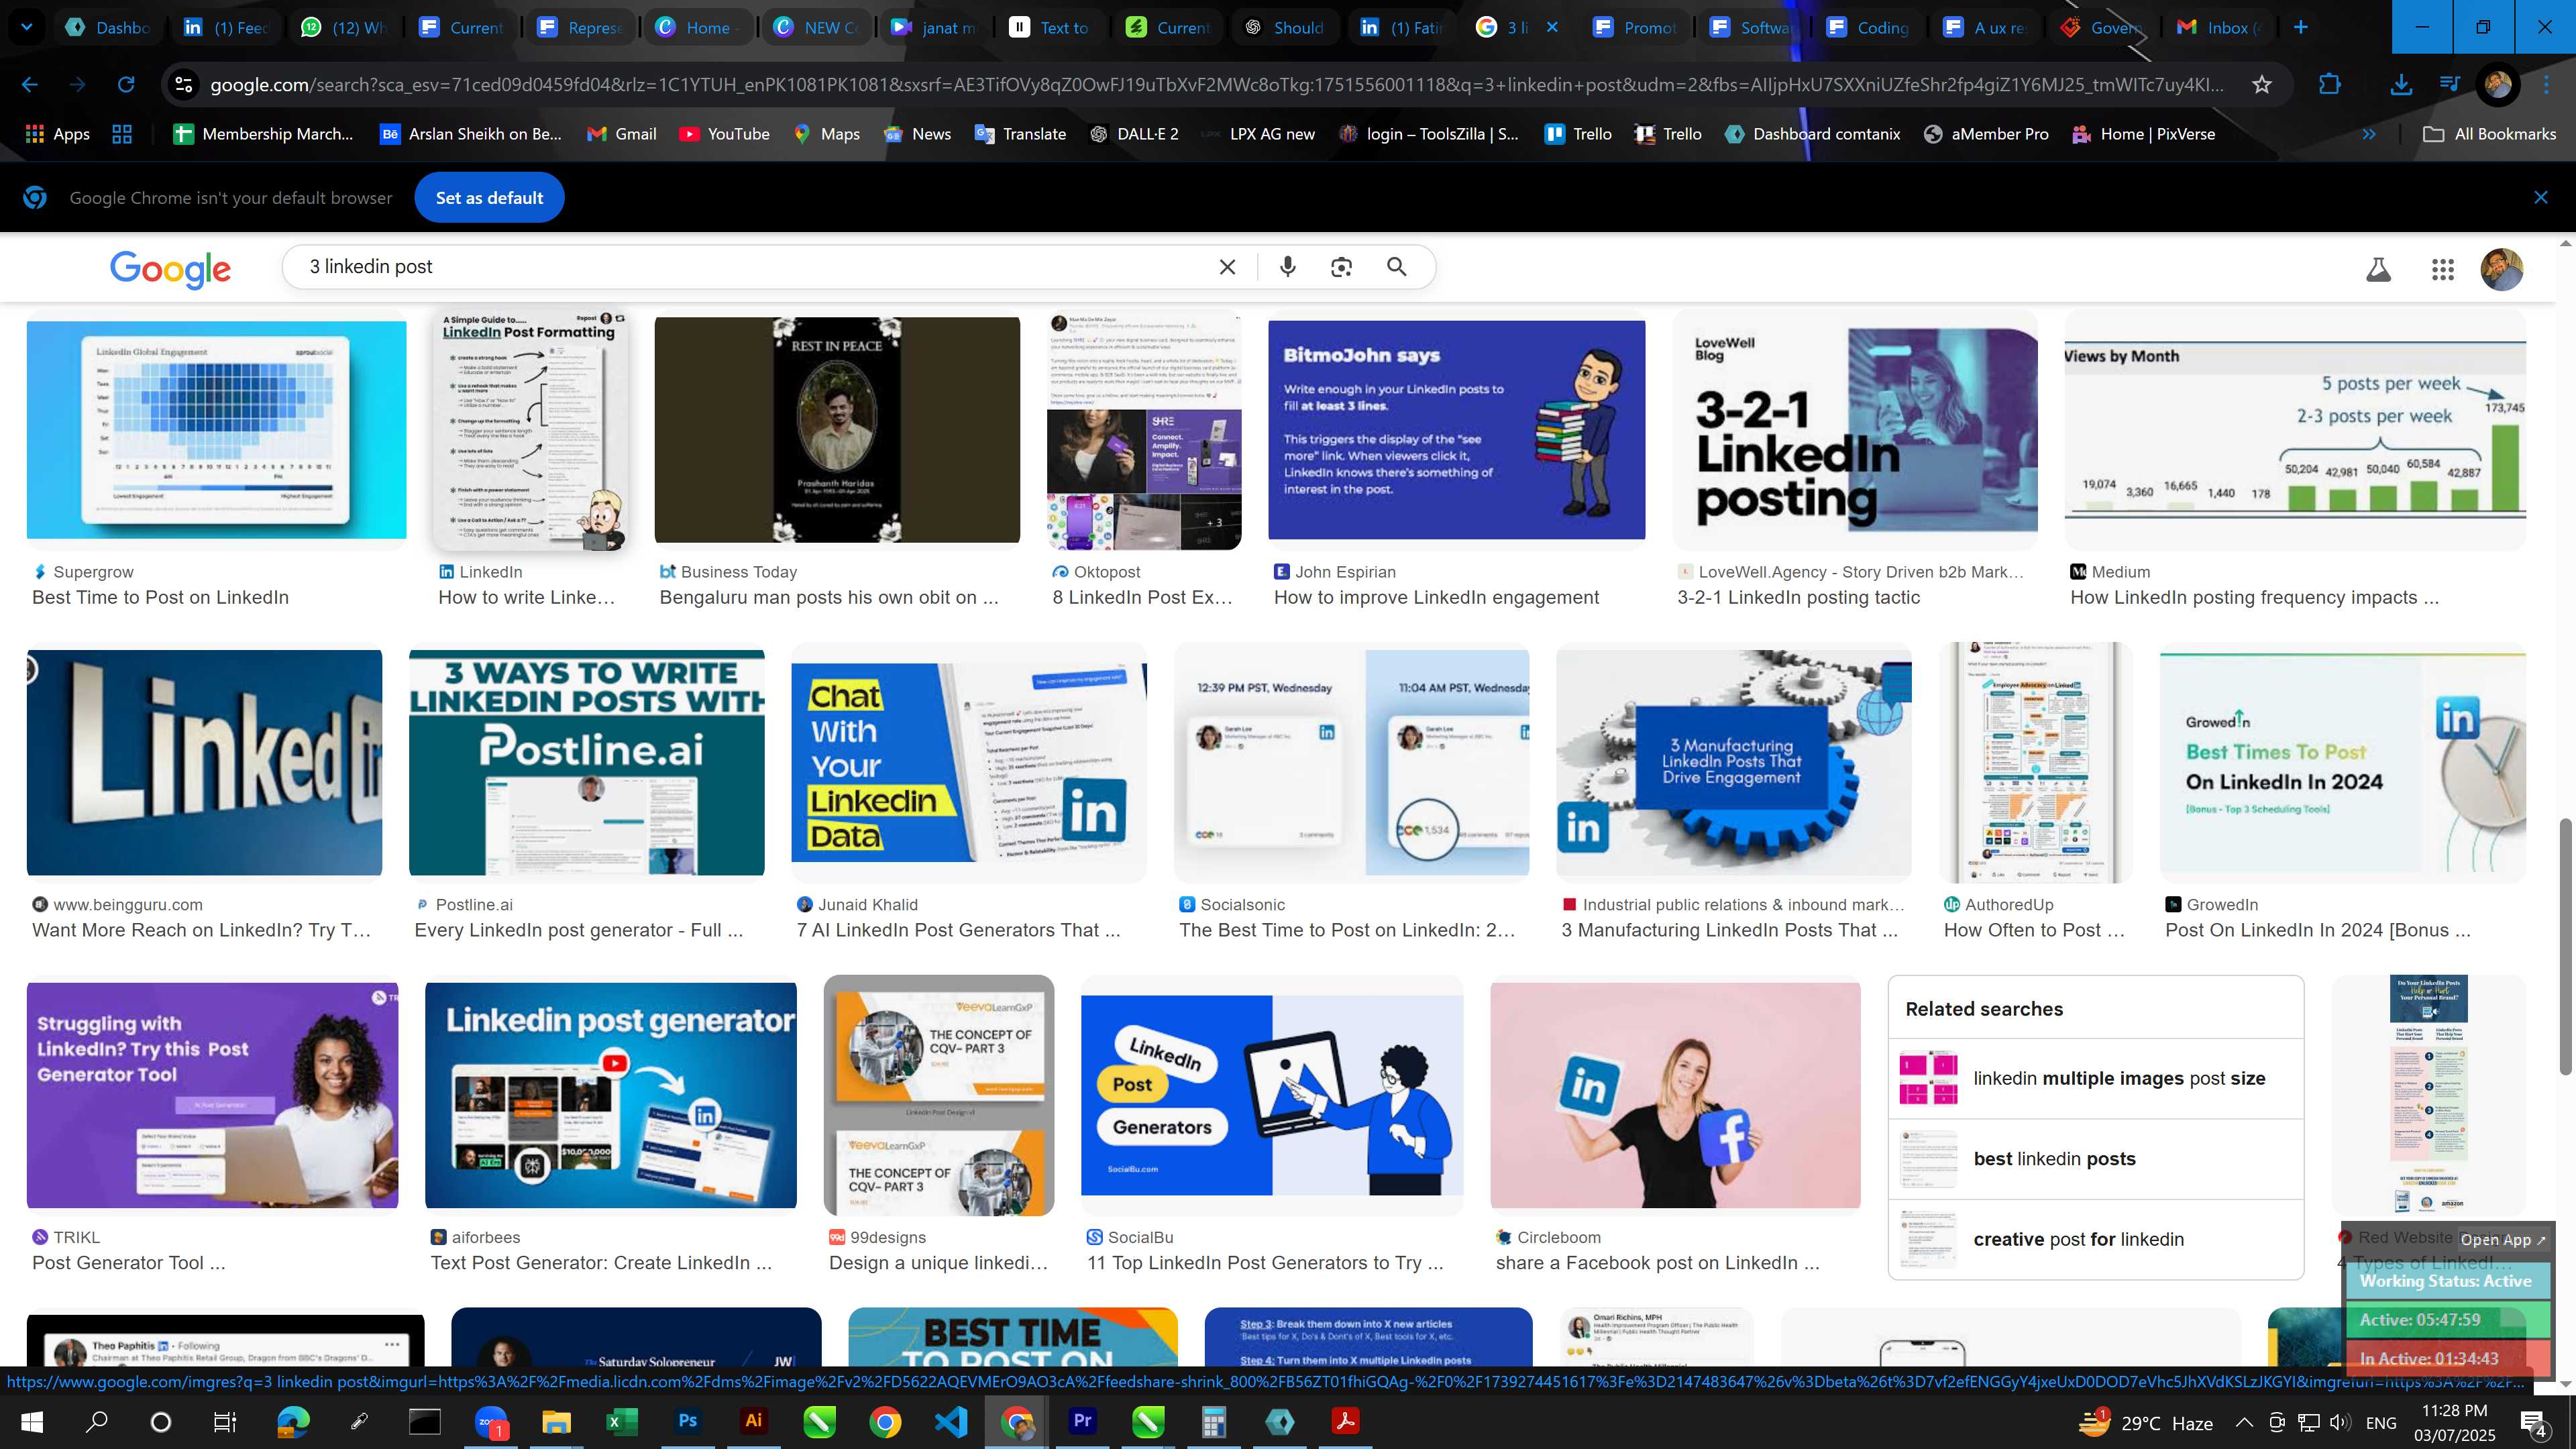Launch Excel from the taskbar
The width and height of the screenshot is (2576, 1449).
(621, 1421)
